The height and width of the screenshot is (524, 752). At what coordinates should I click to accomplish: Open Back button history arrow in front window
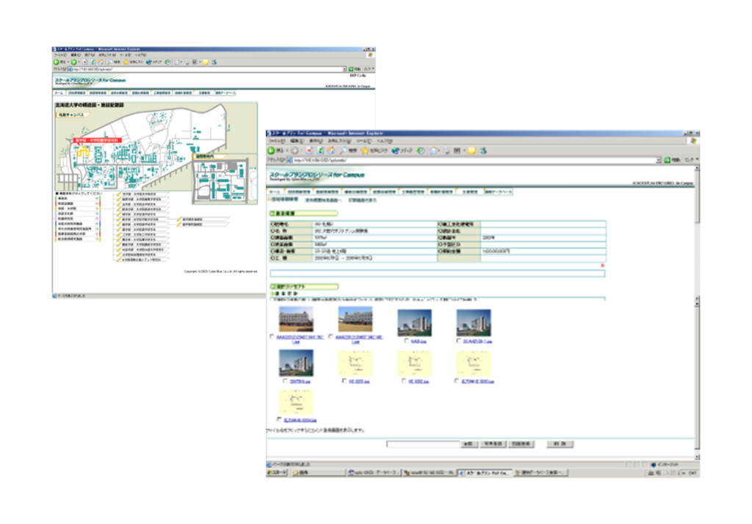tap(287, 150)
